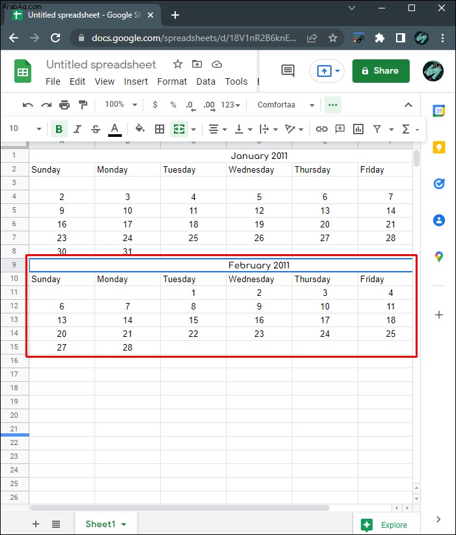Open the Comfortaa font dropdown
456x535 pixels.
click(286, 105)
